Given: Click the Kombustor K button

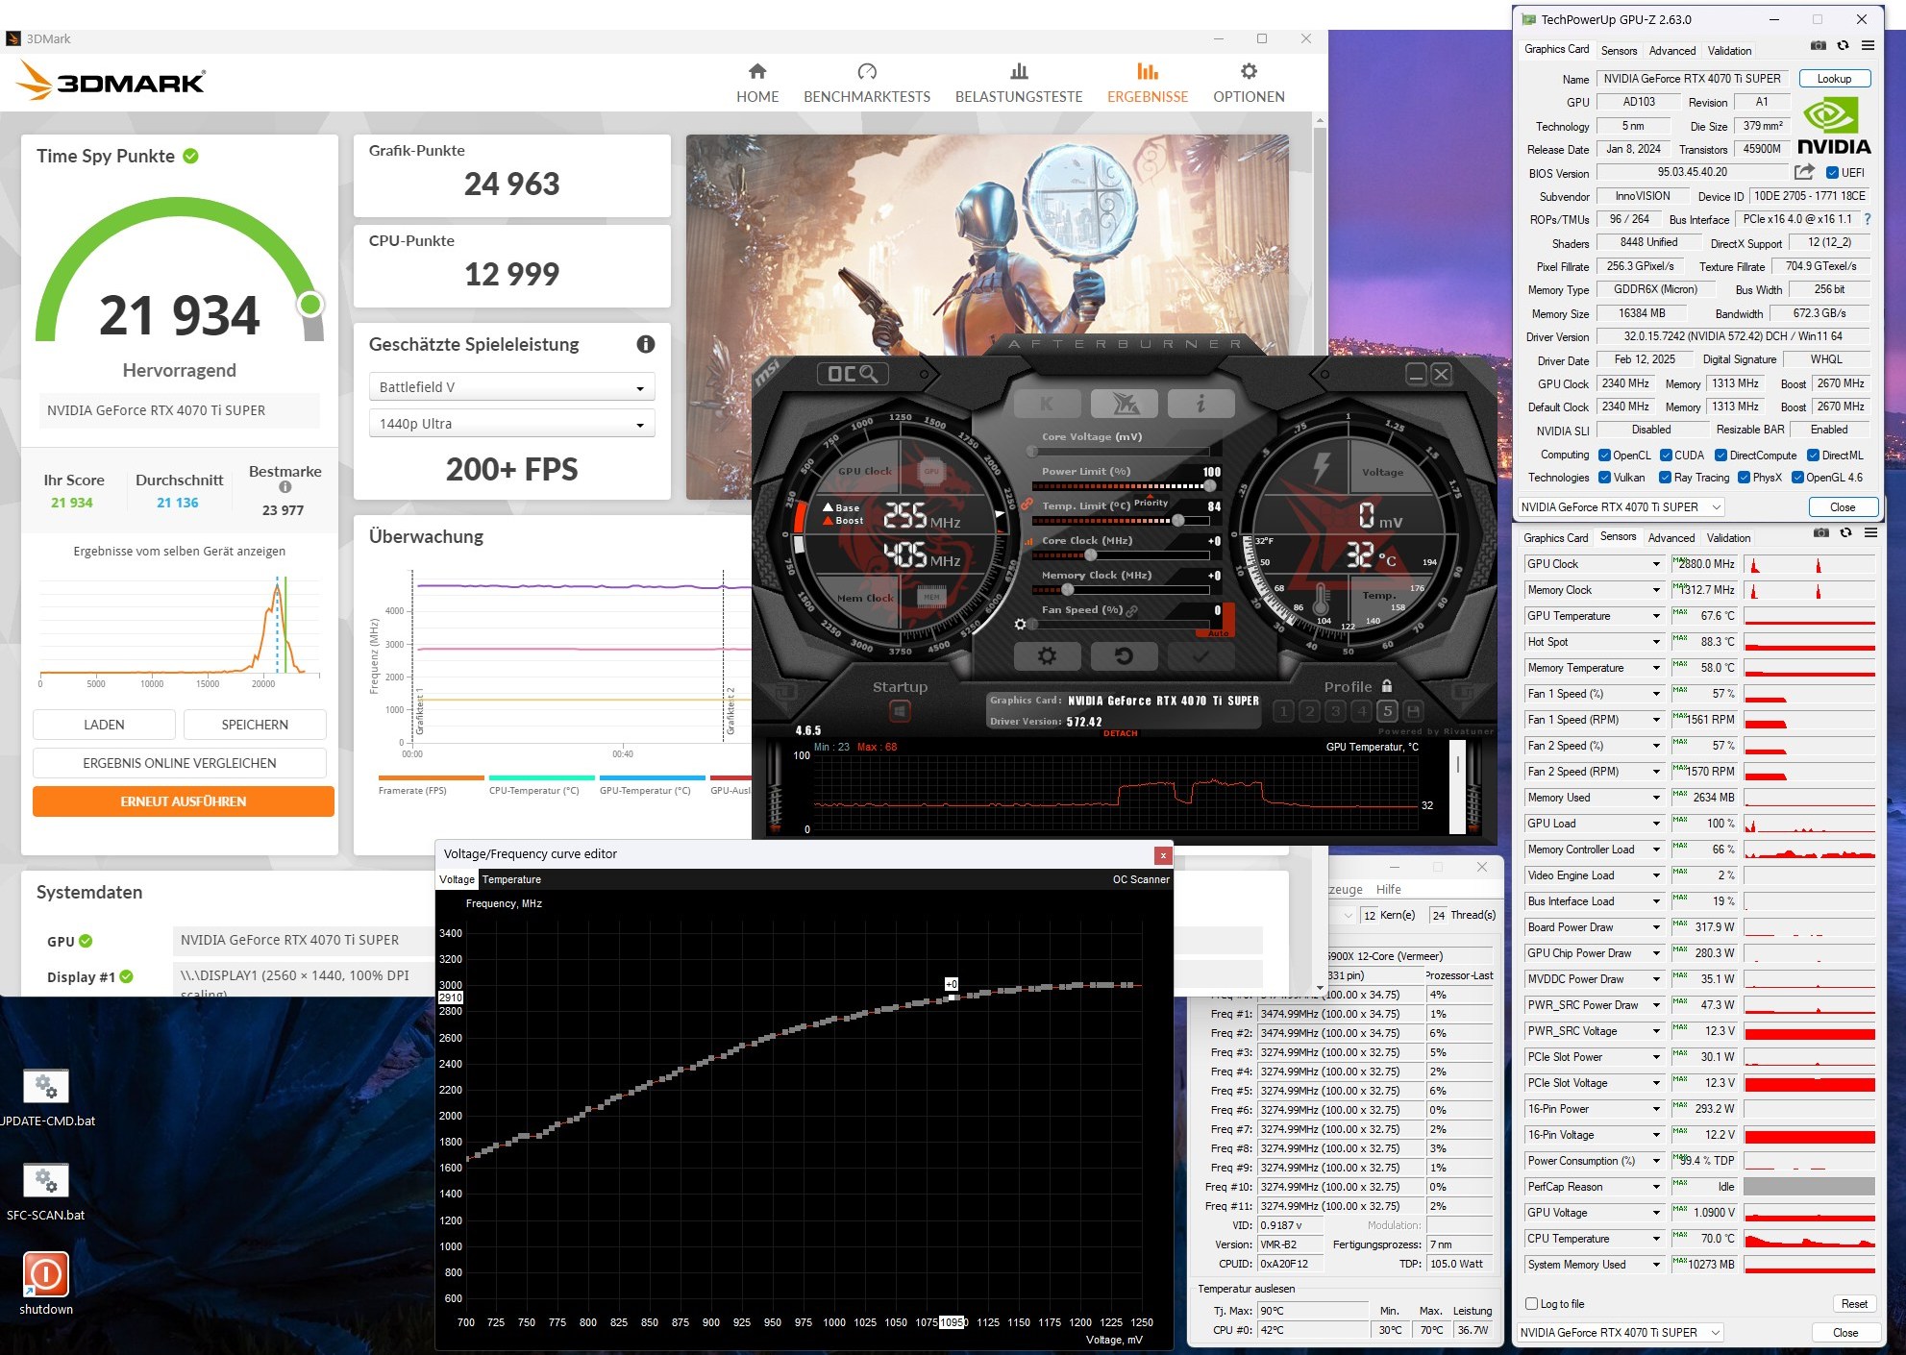Looking at the screenshot, I should click(1047, 404).
